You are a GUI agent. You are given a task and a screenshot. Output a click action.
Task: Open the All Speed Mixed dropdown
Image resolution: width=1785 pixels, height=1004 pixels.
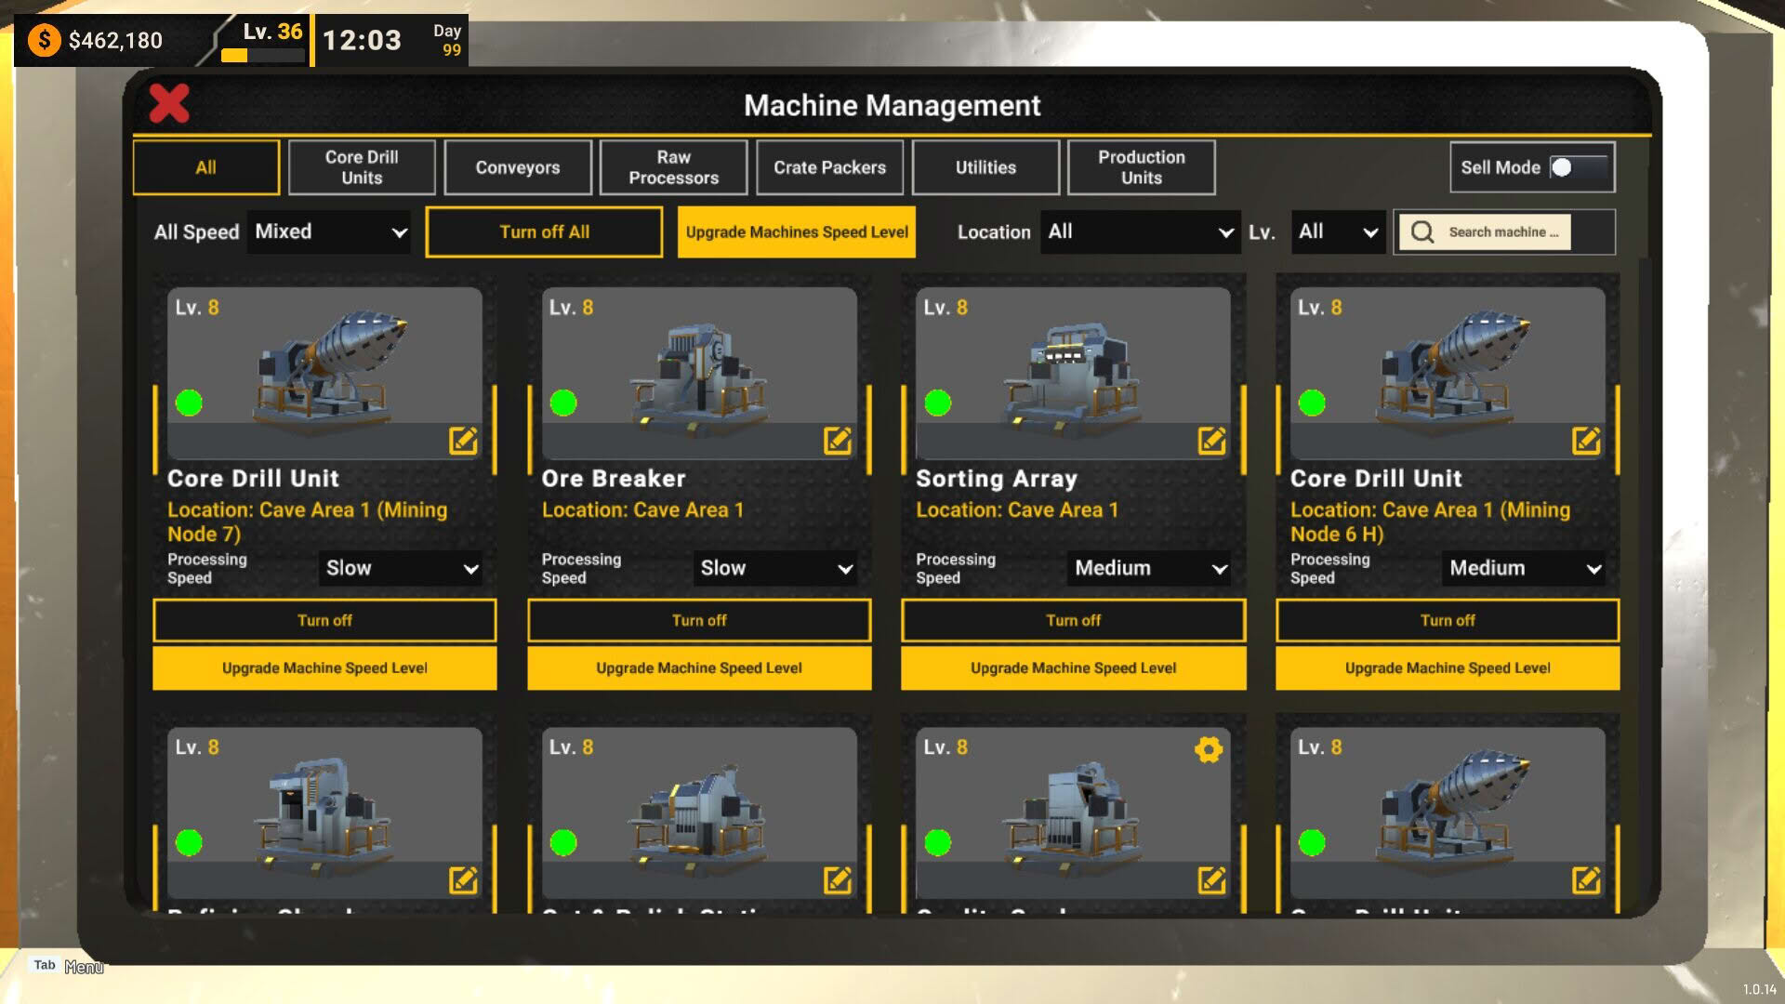pos(330,231)
